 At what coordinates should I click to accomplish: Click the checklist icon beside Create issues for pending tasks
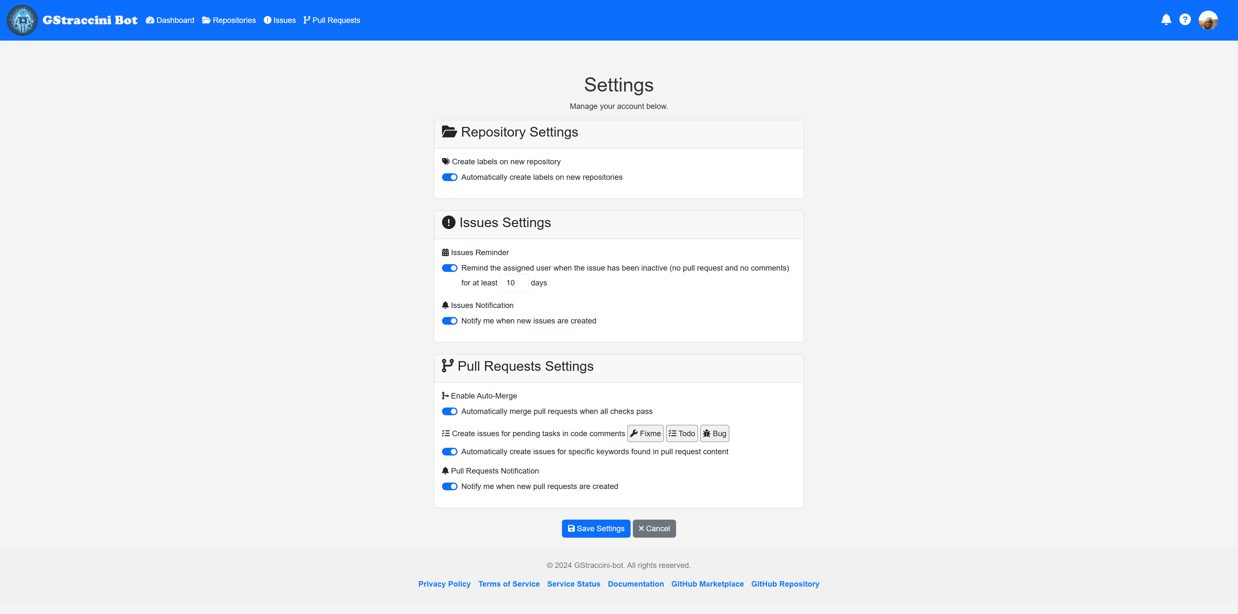click(446, 434)
